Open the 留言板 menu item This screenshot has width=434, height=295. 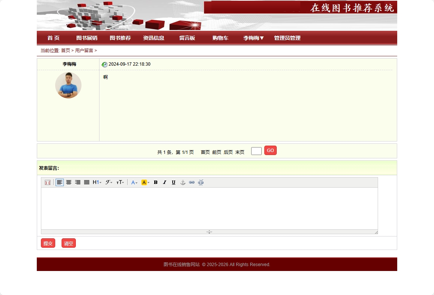point(187,38)
